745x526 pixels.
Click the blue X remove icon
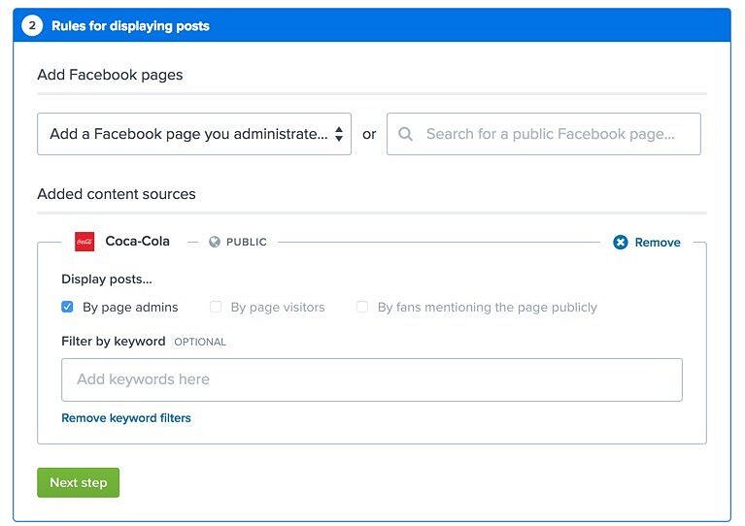620,242
